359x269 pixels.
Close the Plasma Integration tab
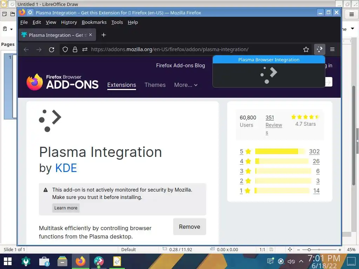tap(90, 35)
